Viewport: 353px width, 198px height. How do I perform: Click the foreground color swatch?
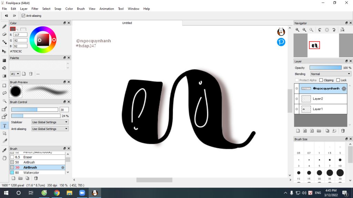pyautogui.click(x=13, y=29)
